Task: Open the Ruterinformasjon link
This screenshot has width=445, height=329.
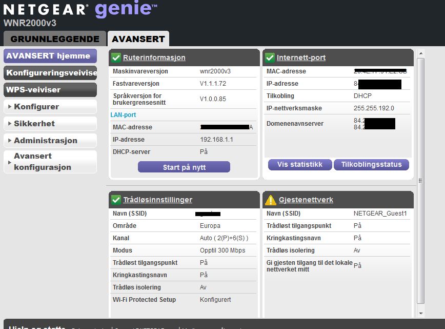Action: pyautogui.click(x=154, y=57)
